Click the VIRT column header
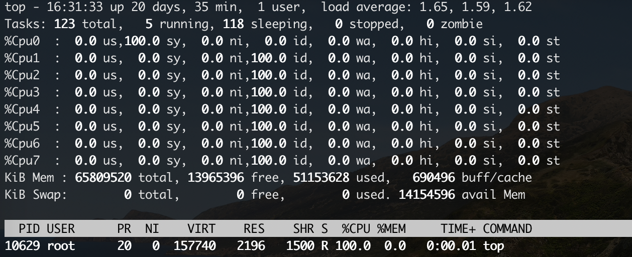The image size is (632, 257). (x=201, y=229)
